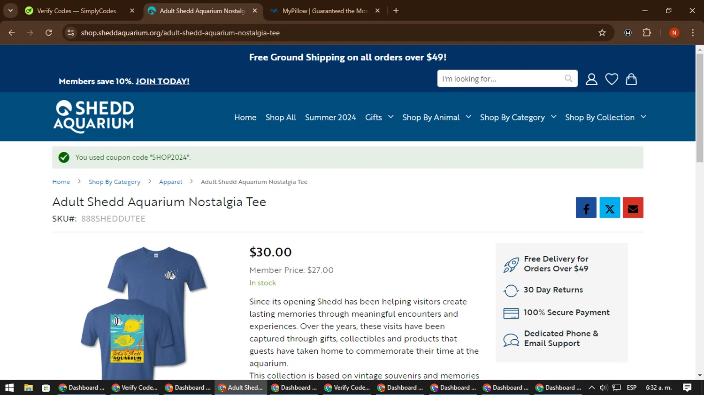This screenshot has height=395, width=704.
Task: Open the tab search dropdown
Action: tap(10, 11)
